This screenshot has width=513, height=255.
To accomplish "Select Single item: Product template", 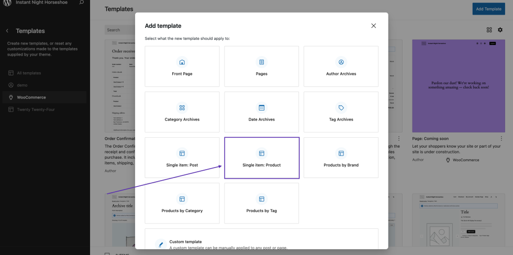I will 262,158.
